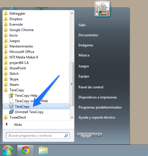Click the Dropbox label

16,19
